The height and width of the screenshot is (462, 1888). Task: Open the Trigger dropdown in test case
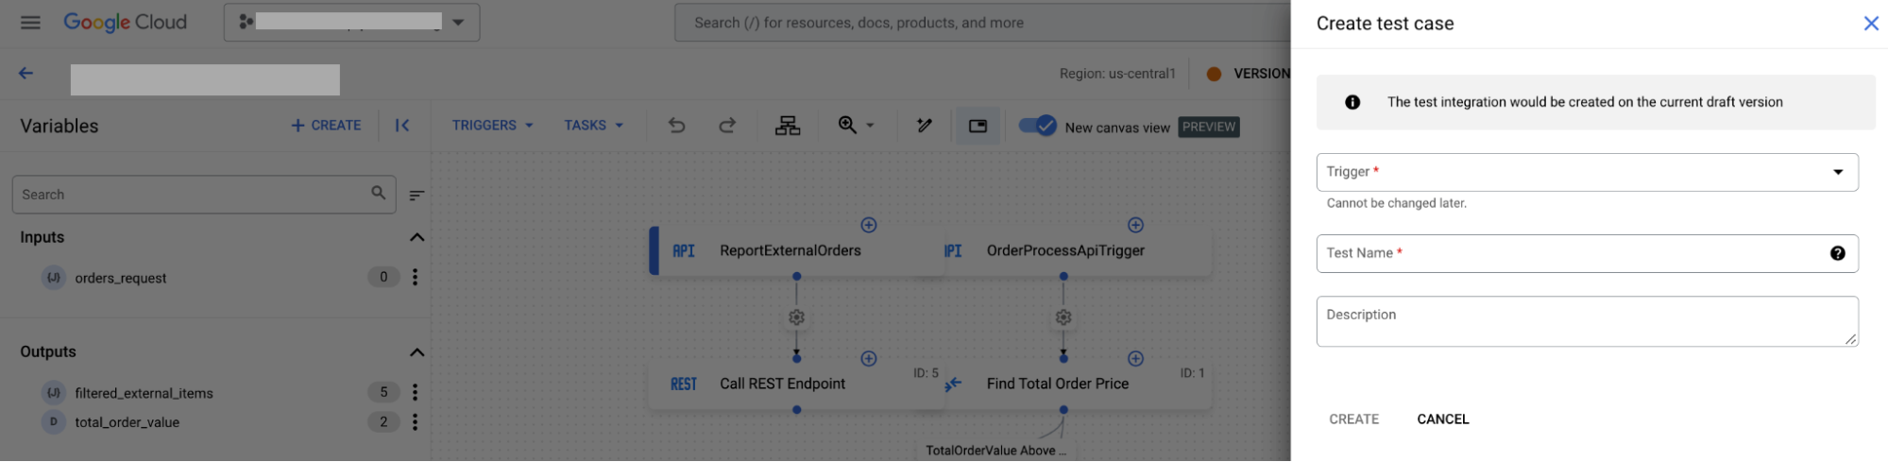(1587, 172)
